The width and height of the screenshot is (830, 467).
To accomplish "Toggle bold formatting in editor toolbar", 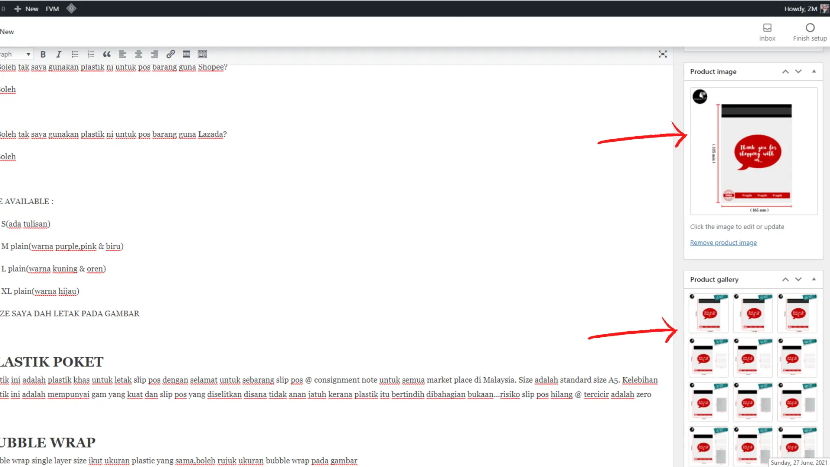I will pos(43,54).
